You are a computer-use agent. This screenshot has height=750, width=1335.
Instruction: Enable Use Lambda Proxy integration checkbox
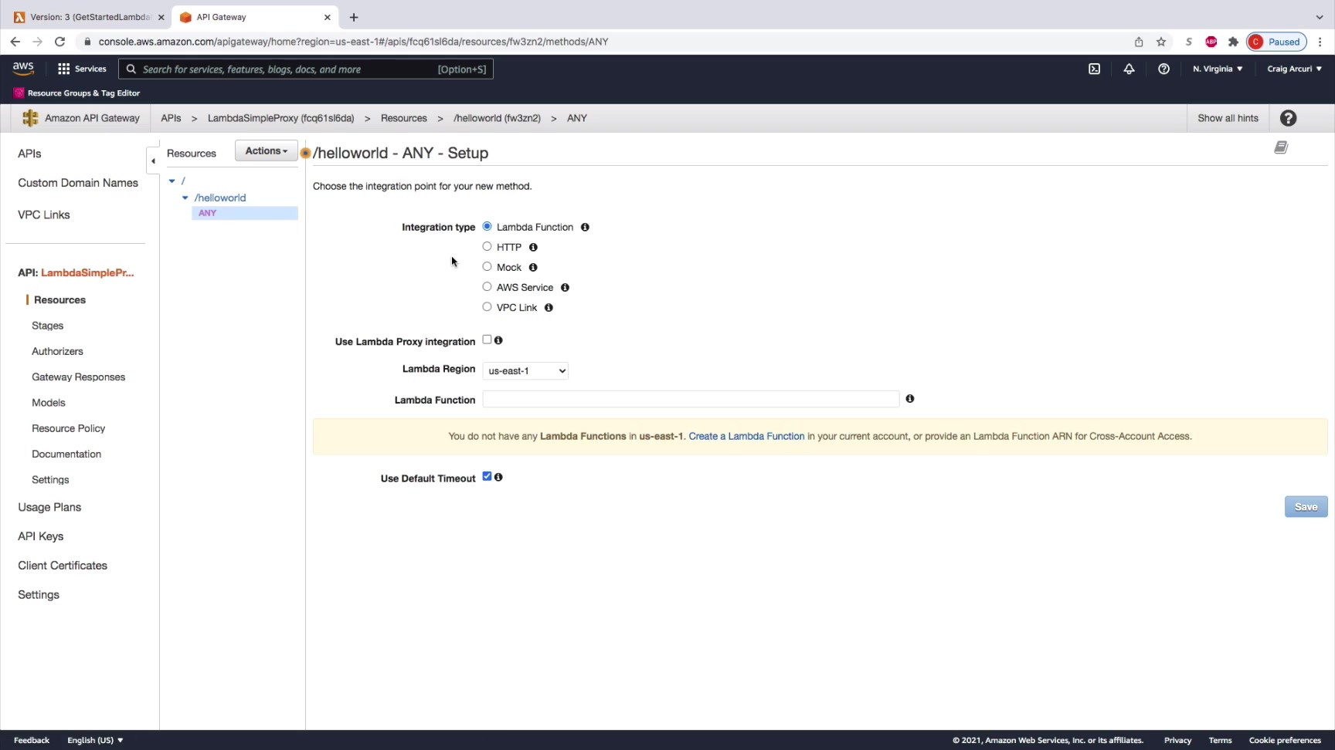tap(487, 340)
